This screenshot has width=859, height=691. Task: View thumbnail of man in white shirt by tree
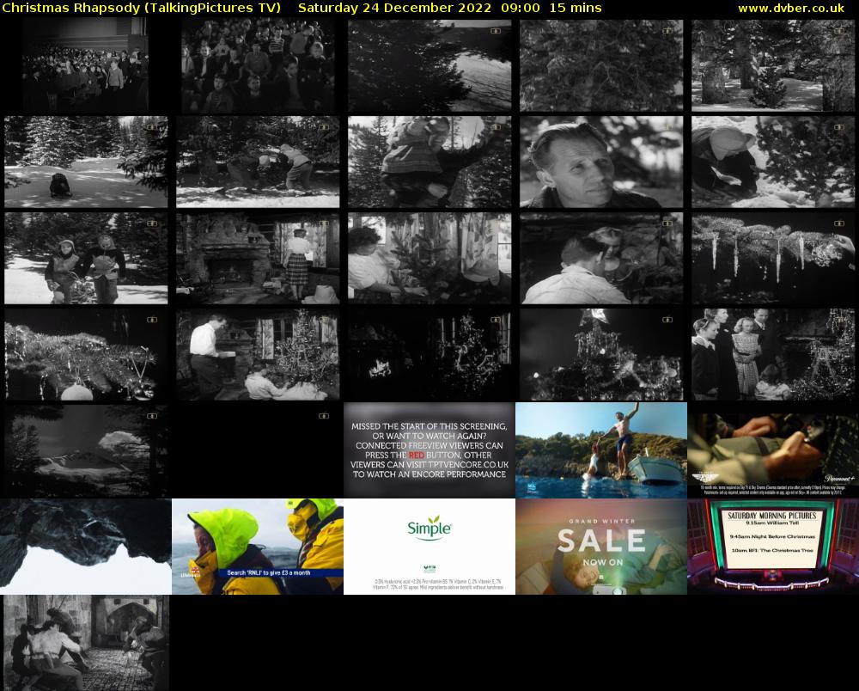(258, 355)
